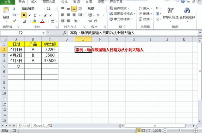Click 格式 button in cells group

pos(146,19)
